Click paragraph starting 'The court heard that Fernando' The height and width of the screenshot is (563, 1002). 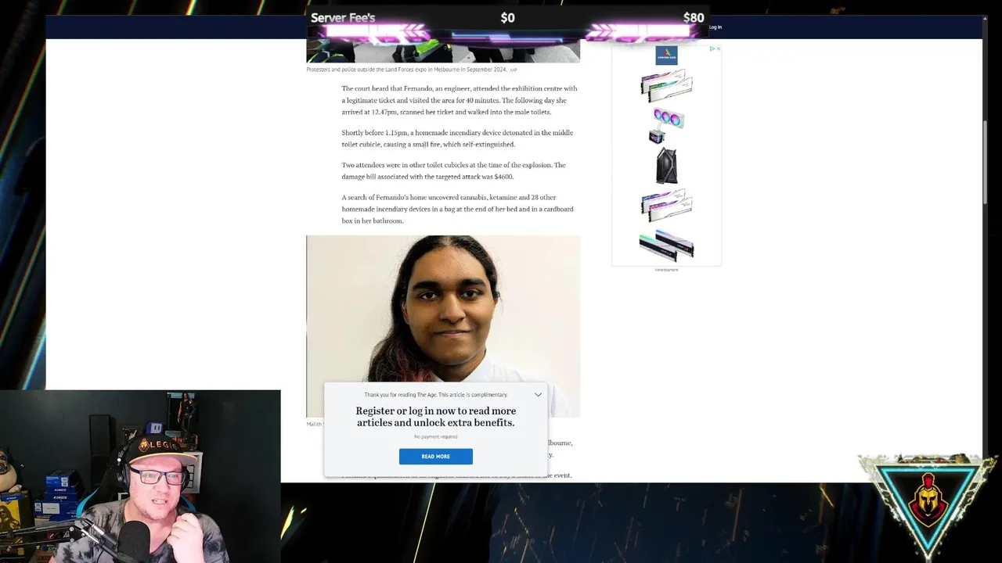pyautogui.click(x=460, y=100)
